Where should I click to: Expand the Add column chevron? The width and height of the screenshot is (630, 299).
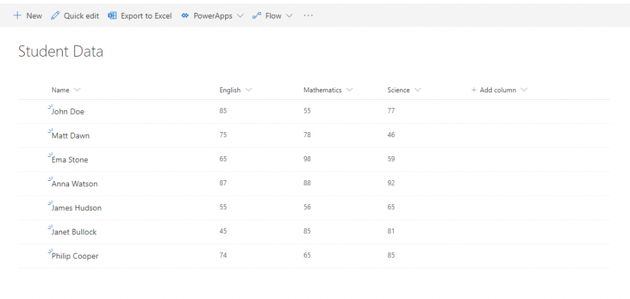[524, 90]
